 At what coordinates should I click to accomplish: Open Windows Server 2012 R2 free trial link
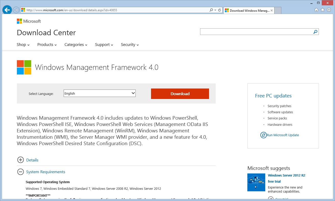286,178
